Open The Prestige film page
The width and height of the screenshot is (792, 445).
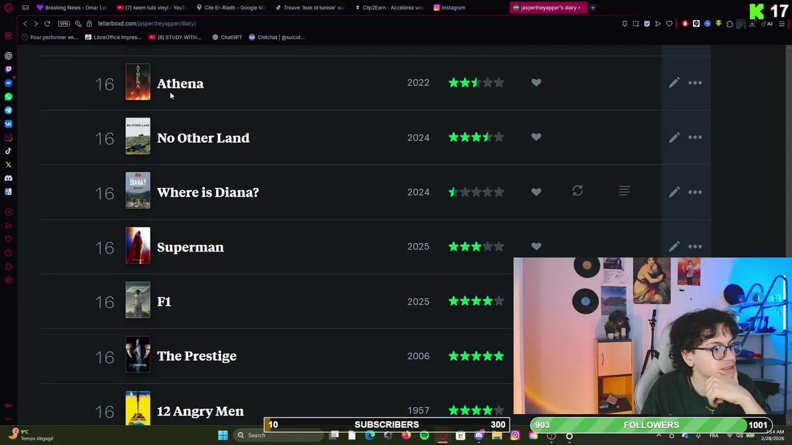click(x=197, y=356)
